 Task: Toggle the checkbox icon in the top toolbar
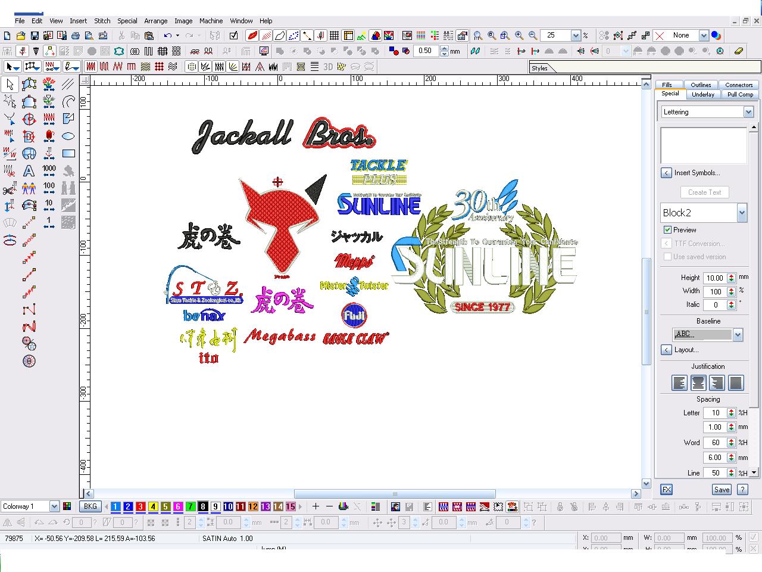[x=234, y=36]
